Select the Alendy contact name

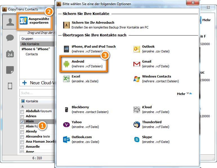31,131
